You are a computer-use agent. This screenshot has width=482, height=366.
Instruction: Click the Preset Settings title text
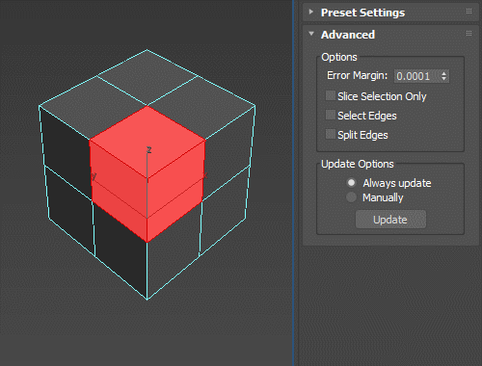click(x=362, y=13)
